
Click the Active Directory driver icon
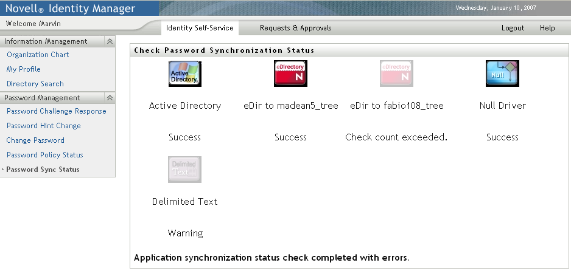click(185, 74)
